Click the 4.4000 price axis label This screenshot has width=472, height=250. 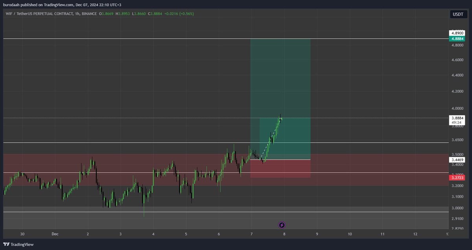pyautogui.click(x=457, y=75)
